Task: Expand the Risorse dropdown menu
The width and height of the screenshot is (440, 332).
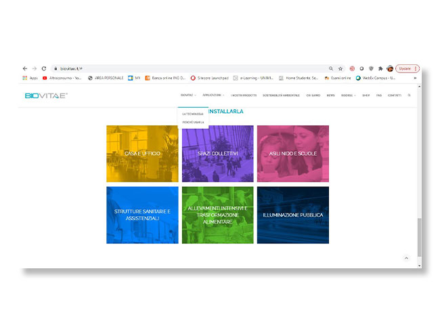Action: [349, 96]
